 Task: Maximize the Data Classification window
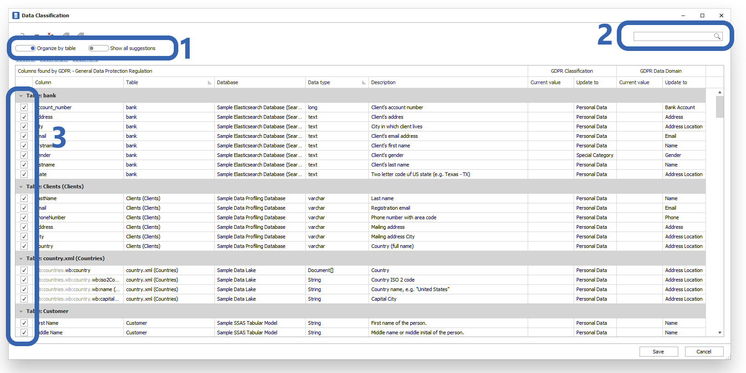pos(702,15)
